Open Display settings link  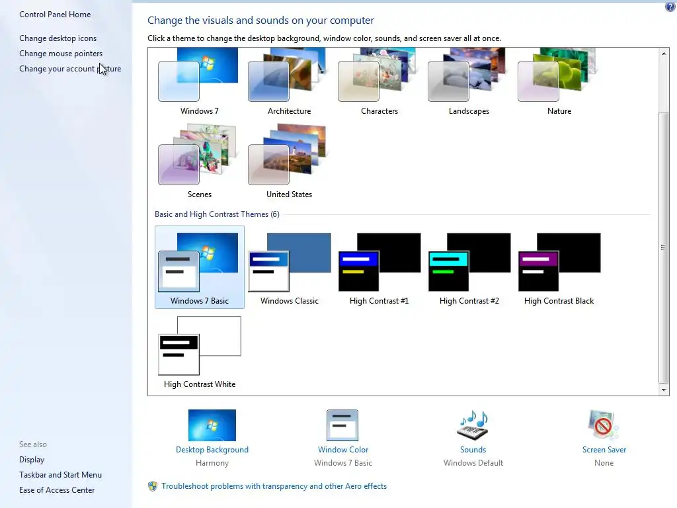pyautogui.click(x=32, y=460)
